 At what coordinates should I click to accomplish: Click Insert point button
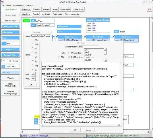(46, 14)
